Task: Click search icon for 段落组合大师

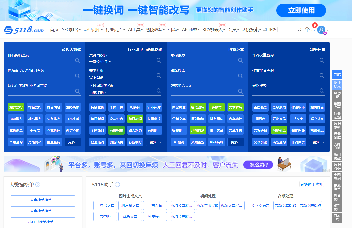Action: tap(240, 91)
